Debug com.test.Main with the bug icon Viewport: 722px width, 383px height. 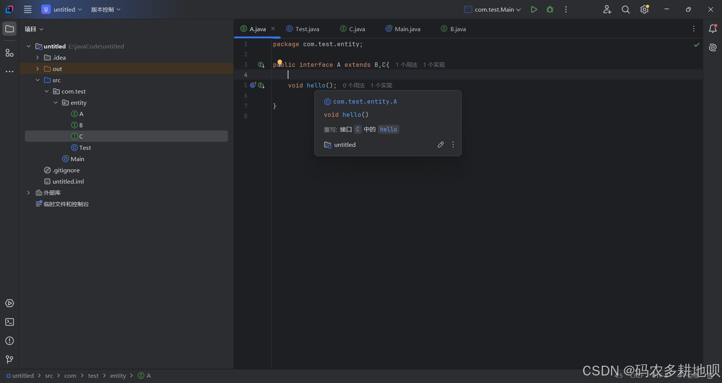pos(550,9)
